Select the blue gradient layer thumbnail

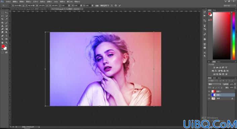coord(213,95)
